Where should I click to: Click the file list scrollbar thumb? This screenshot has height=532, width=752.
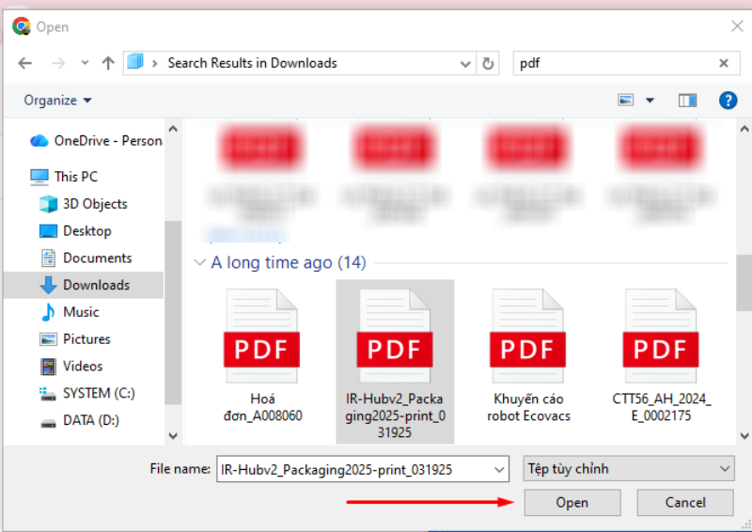pos(744,283)
